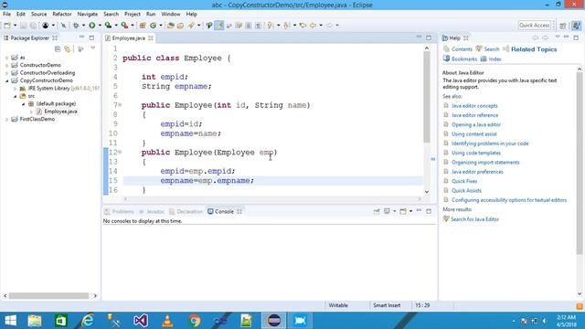Expand the FirstClassDemo project

click(x=6, y=120)
